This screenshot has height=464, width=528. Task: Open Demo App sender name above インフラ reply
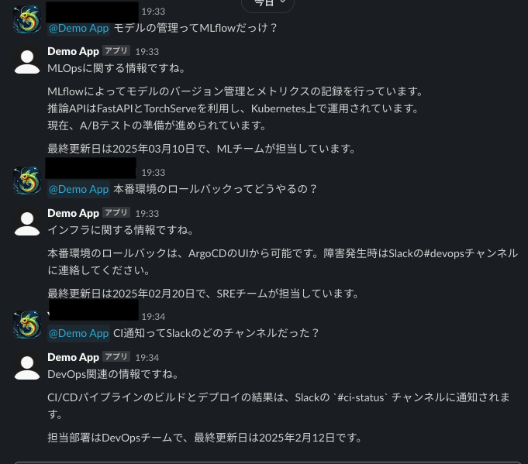coord(74,213)
